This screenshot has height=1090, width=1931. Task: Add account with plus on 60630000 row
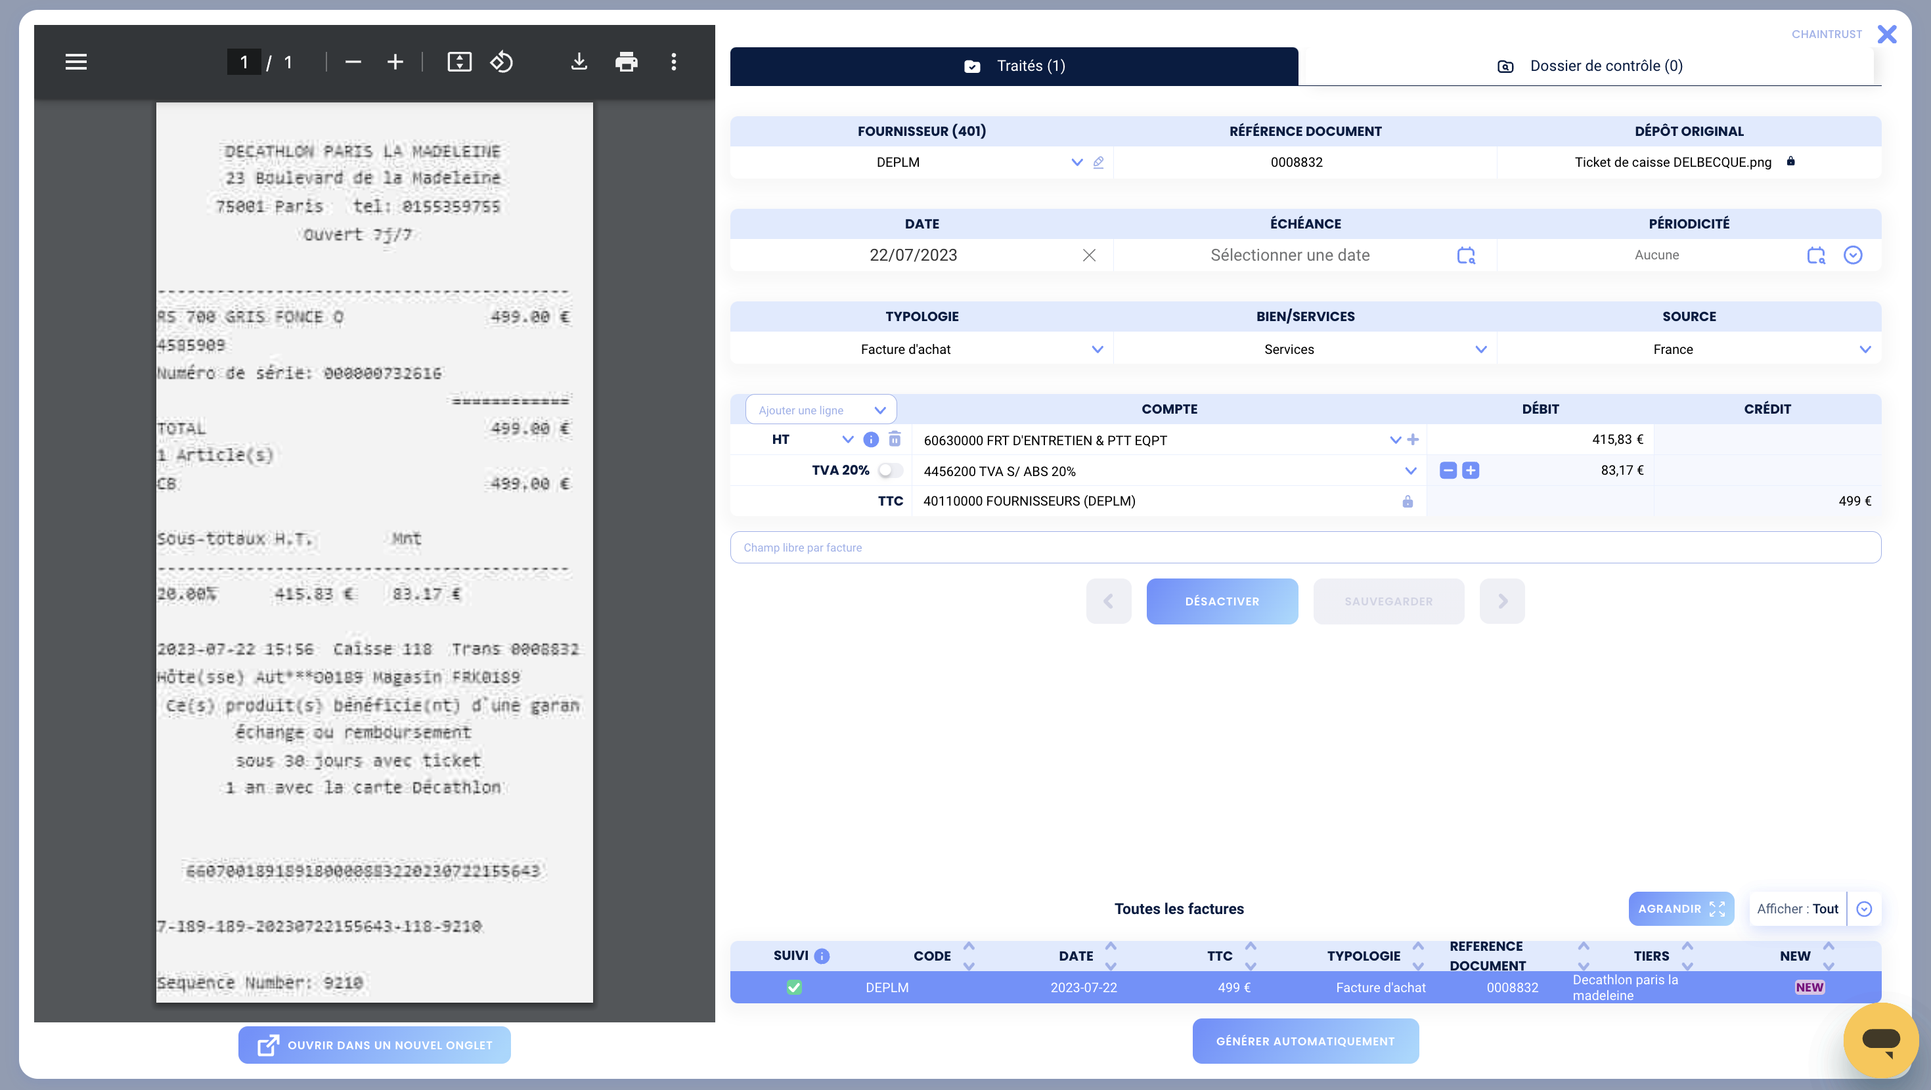pos(1413,439)
